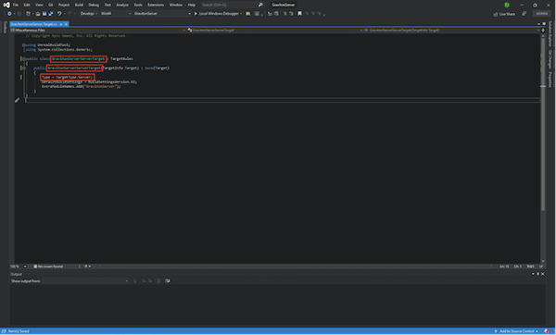
Task: Collapse the class definition outlining marker
Action: [23, 59]
